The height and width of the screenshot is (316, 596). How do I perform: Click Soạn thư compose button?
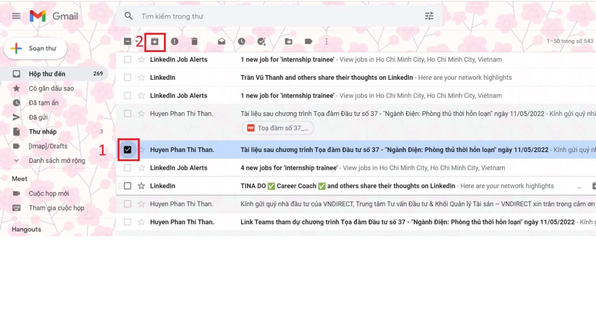35,48
